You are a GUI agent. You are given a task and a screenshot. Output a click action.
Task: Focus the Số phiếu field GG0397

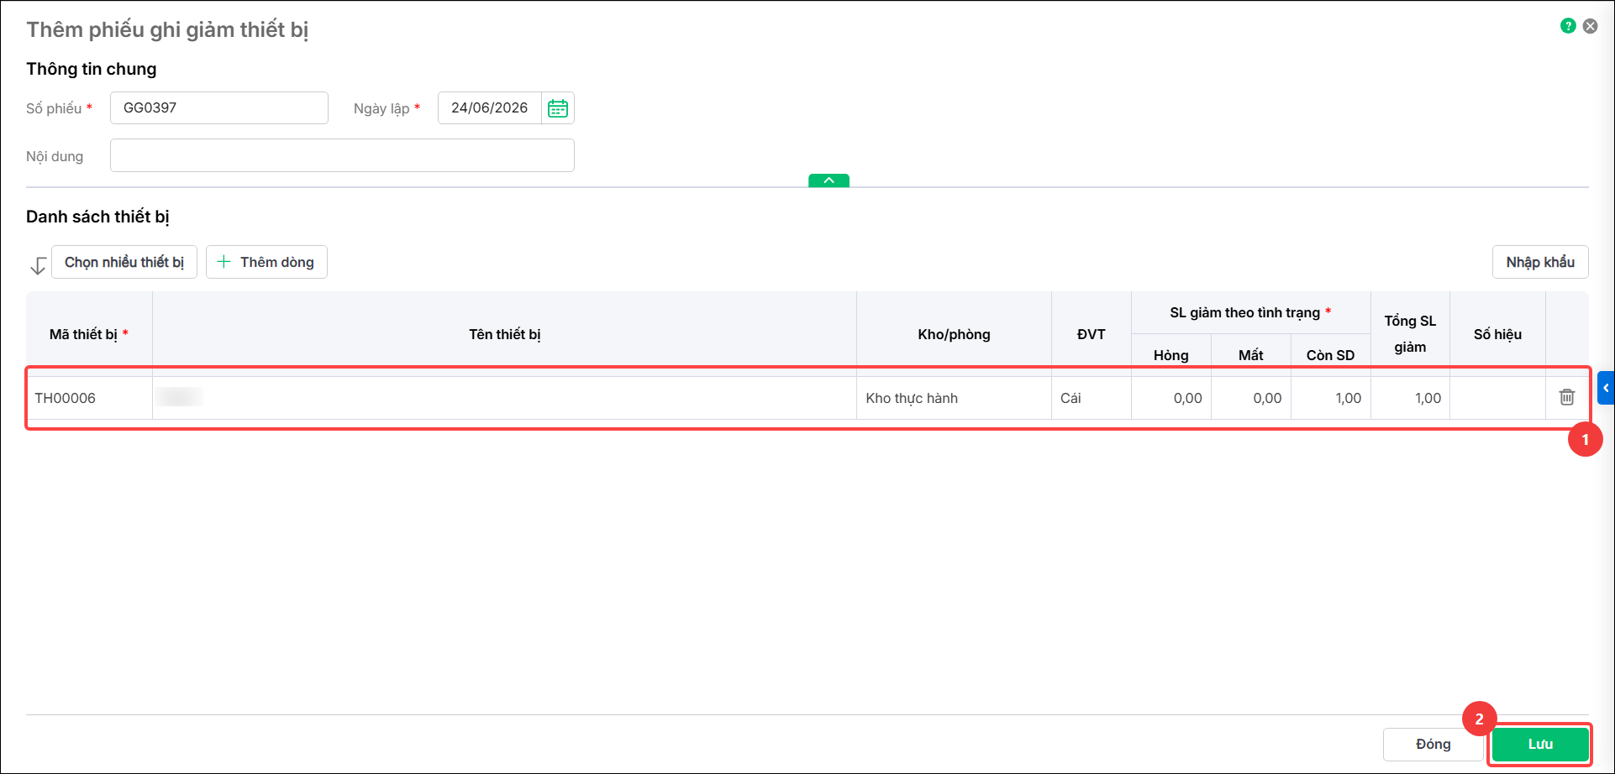(219, 108)
